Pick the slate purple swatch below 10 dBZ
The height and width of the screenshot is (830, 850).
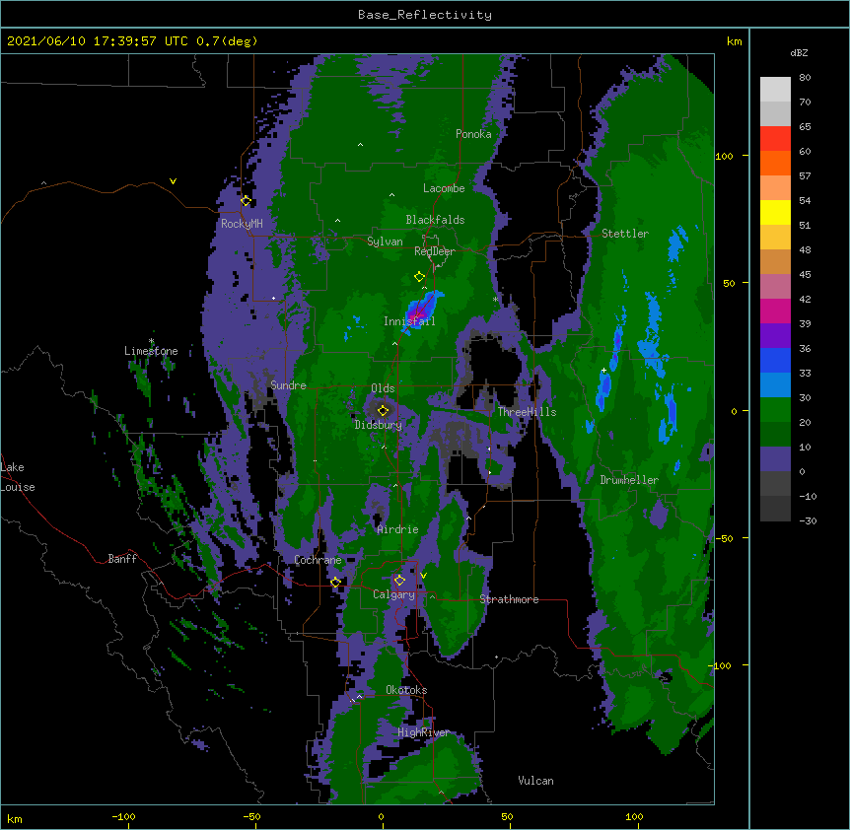775,459
